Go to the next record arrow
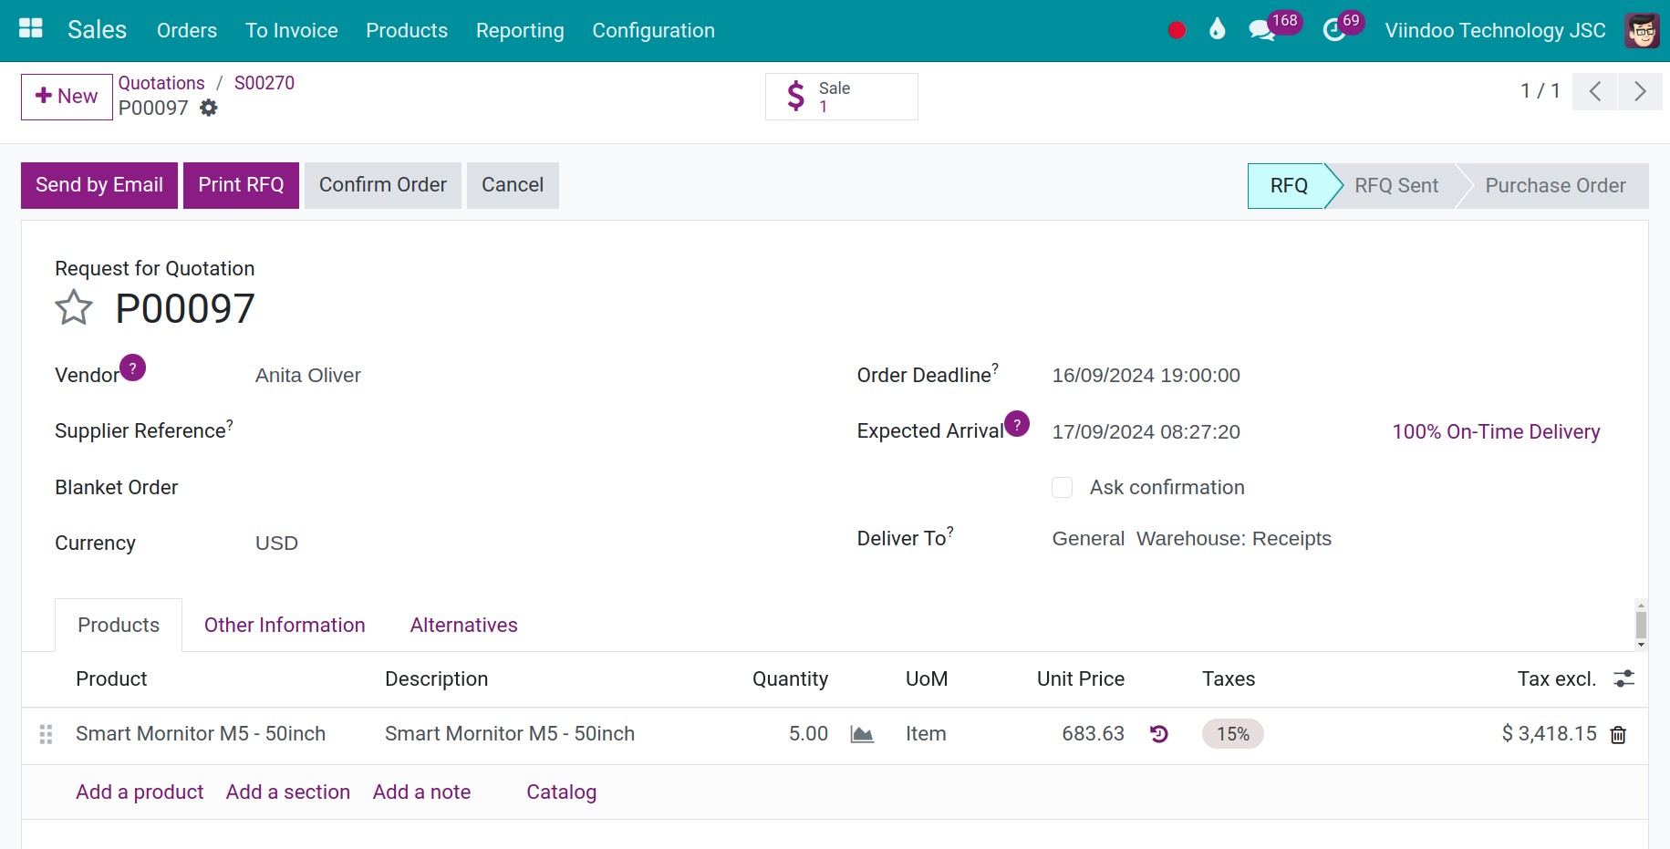 tap(1640, 91)
